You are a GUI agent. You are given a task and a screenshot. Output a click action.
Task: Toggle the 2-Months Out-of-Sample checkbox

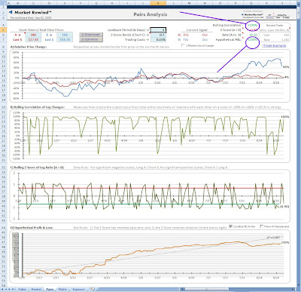(183, 46)
